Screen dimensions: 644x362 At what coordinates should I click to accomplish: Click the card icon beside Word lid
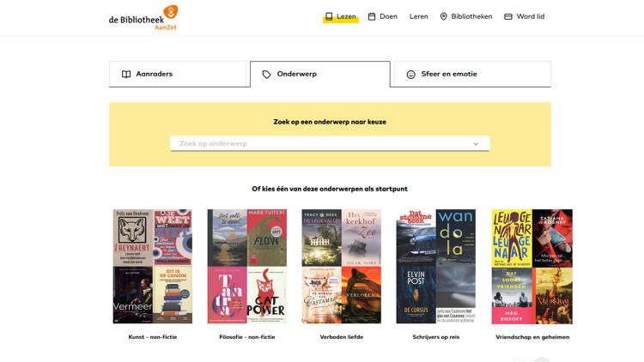[508, 16]
